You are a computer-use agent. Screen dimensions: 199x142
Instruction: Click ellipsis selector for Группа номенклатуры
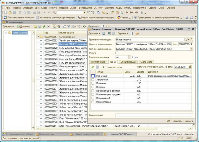(x=186, y=39)
